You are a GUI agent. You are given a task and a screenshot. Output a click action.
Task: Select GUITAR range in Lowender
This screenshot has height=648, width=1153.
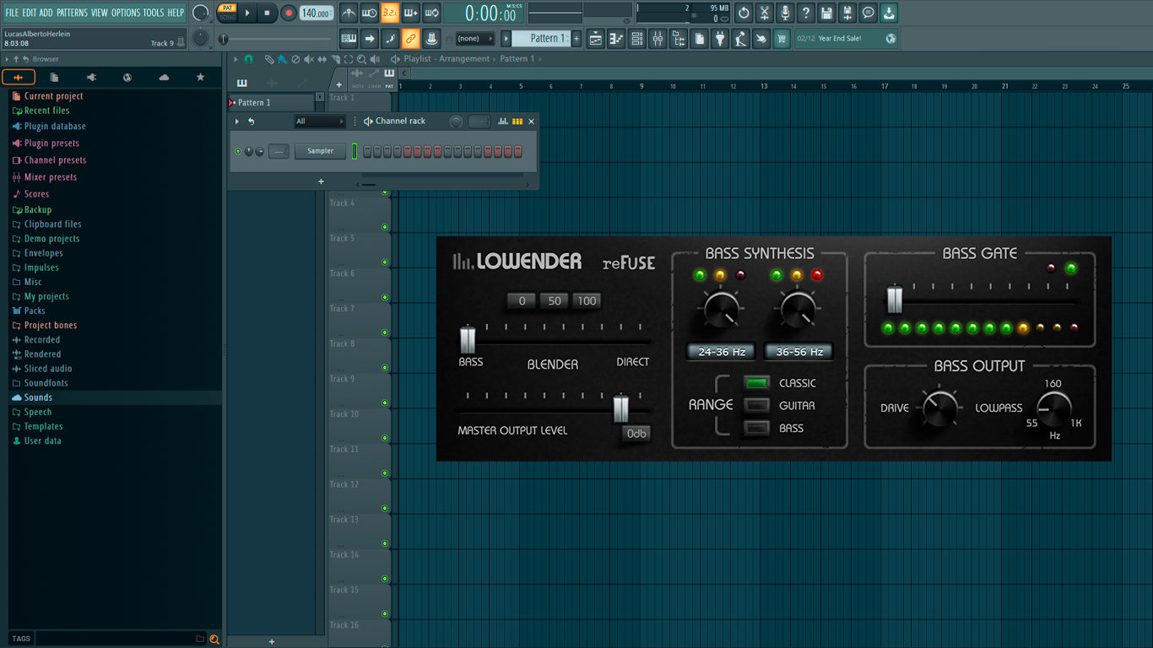pos(757,406)
